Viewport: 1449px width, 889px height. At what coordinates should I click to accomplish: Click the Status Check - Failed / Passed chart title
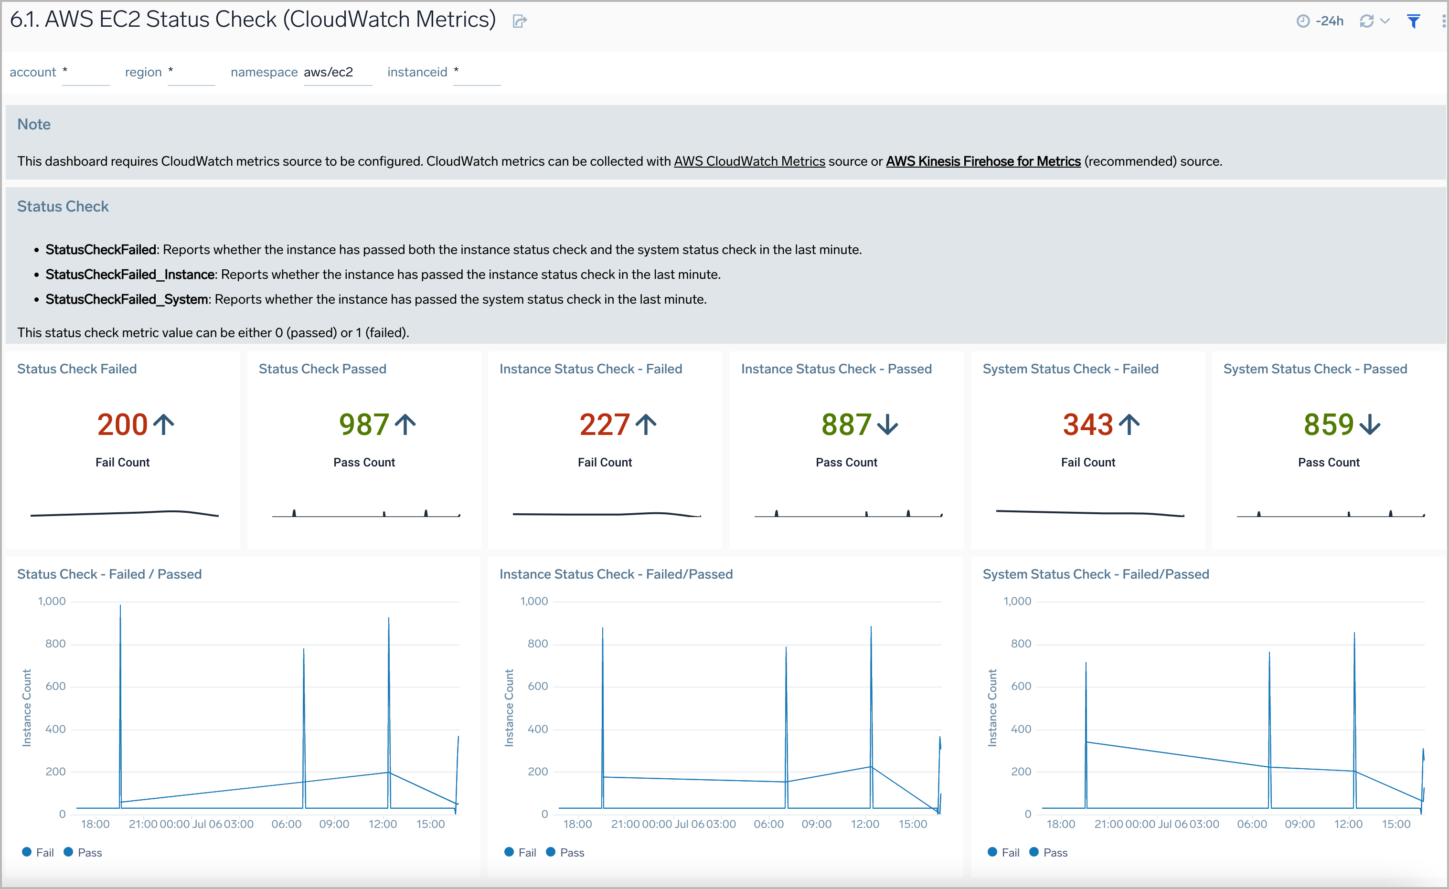[109, 574]
